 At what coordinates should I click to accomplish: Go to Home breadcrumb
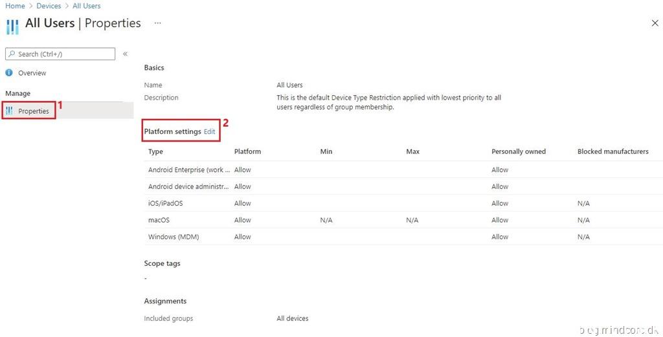coord(15,6)
